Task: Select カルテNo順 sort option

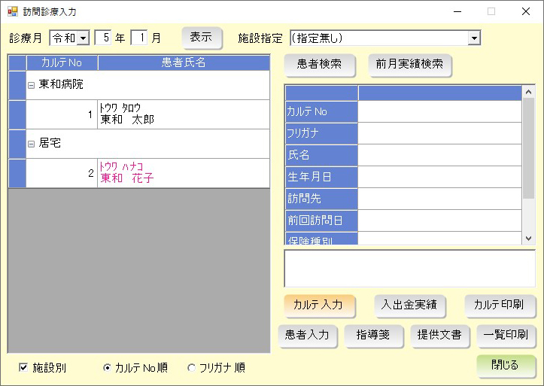Action: point(108,368)
